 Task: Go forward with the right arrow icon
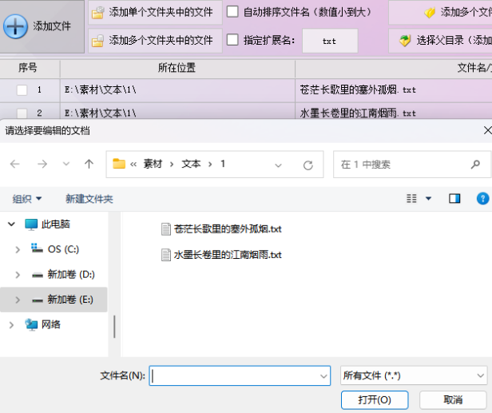point(42,164)
